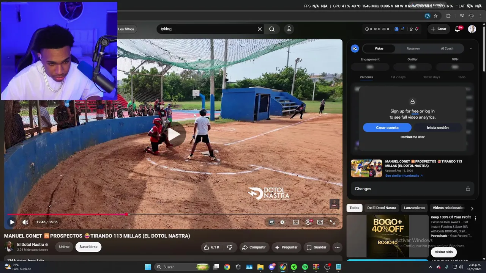Mute the video volume
Screen dimensions: 486x273
click(25, 222)
